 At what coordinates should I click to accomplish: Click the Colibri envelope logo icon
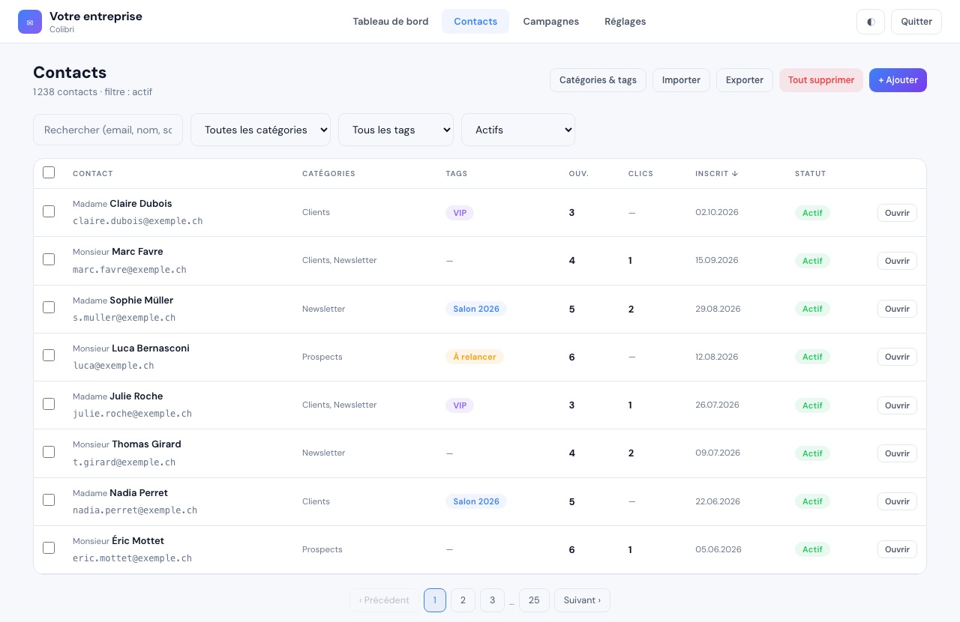30,22
